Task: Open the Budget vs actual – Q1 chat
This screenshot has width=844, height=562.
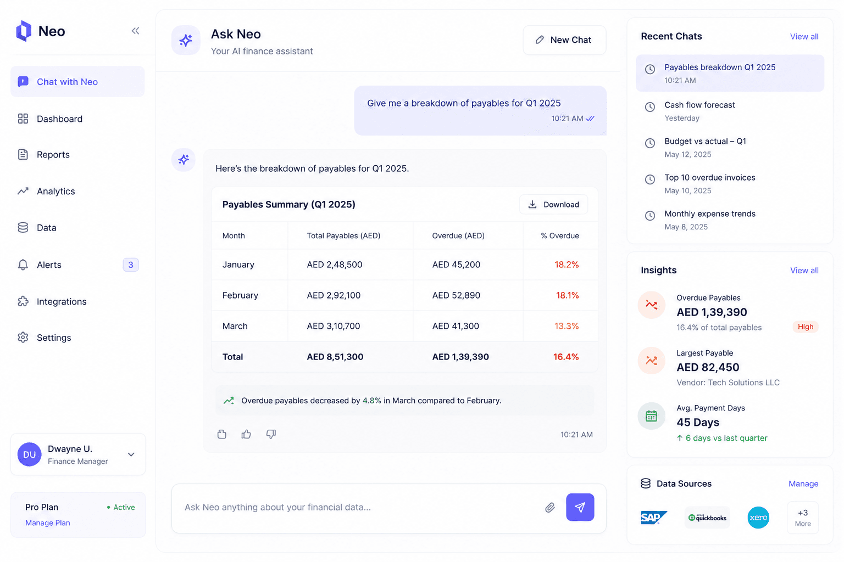Action: (x=730, y=147)
